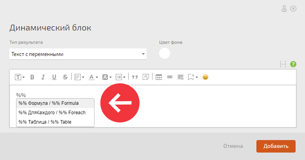Insert code block icon
Screen dimensions: 305x160
tap(180, 77)
